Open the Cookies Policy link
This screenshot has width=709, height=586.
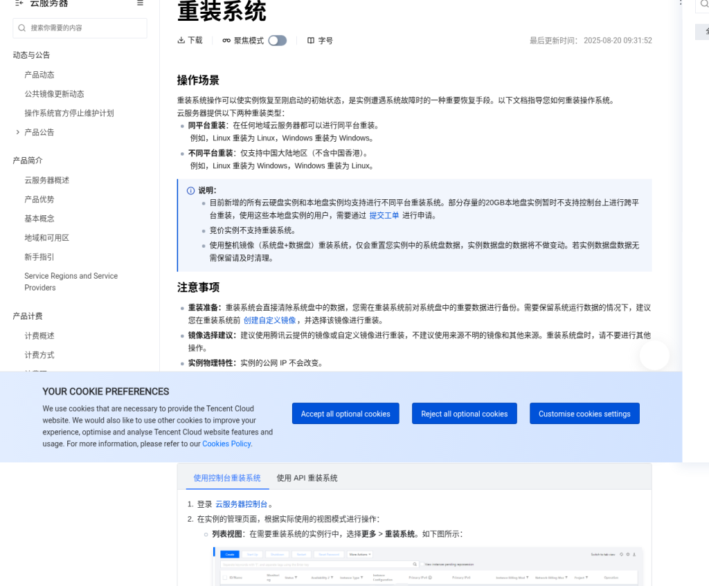click(x=226, y=443)
